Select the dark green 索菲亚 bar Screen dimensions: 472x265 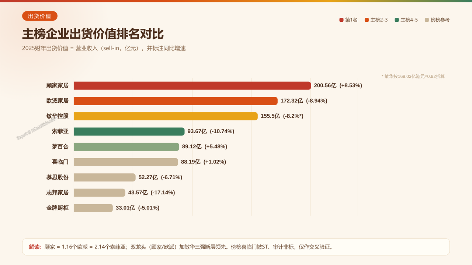[x=129, y=131]
